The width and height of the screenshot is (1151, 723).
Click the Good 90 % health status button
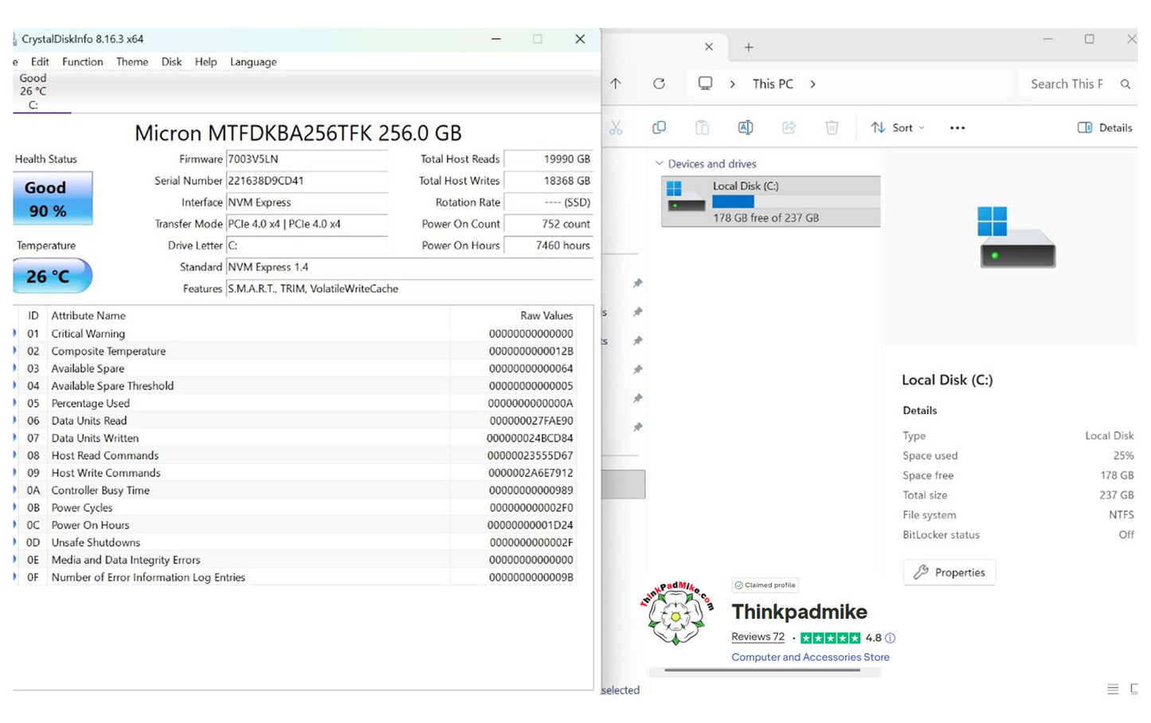pos(53,198)
